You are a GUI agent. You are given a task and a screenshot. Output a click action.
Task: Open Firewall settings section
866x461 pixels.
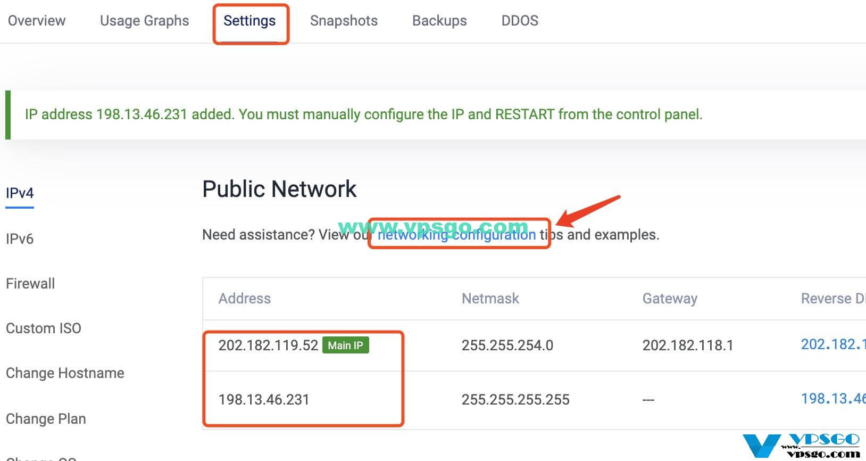pyautogui.click(x=30, y=283)
